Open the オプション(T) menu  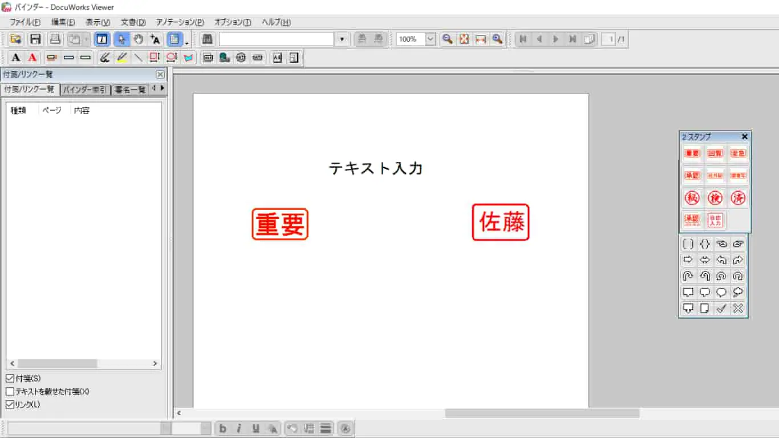pyautogui.click(x=233, y=22)
